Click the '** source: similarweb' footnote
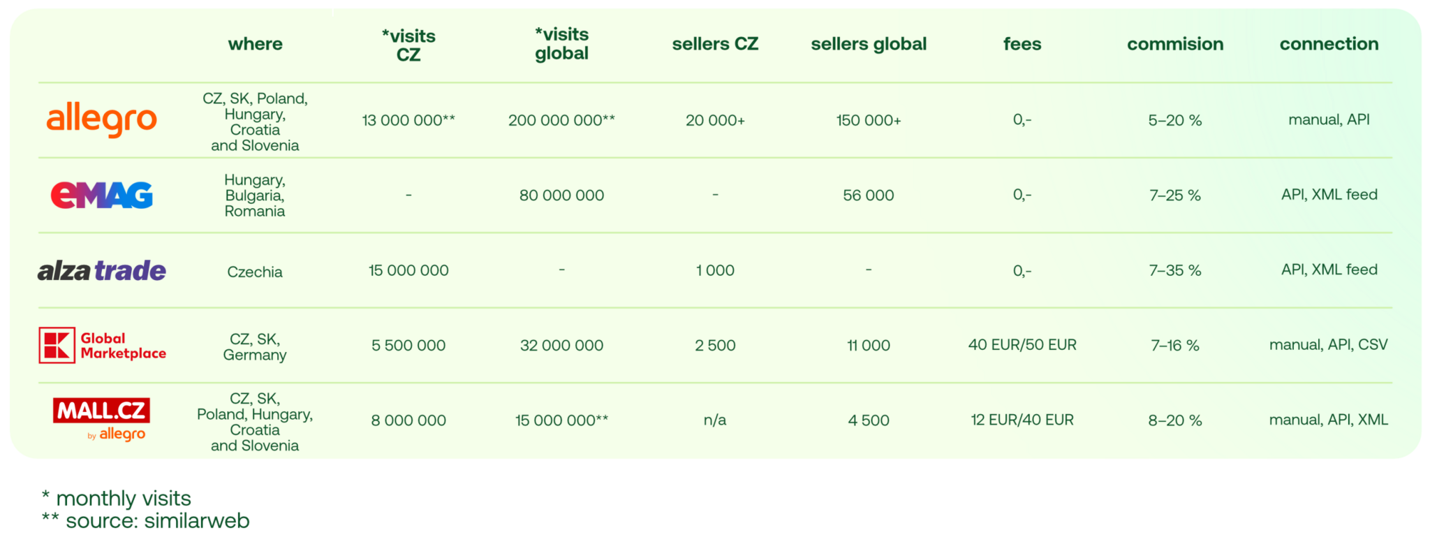 click(145, 521)
